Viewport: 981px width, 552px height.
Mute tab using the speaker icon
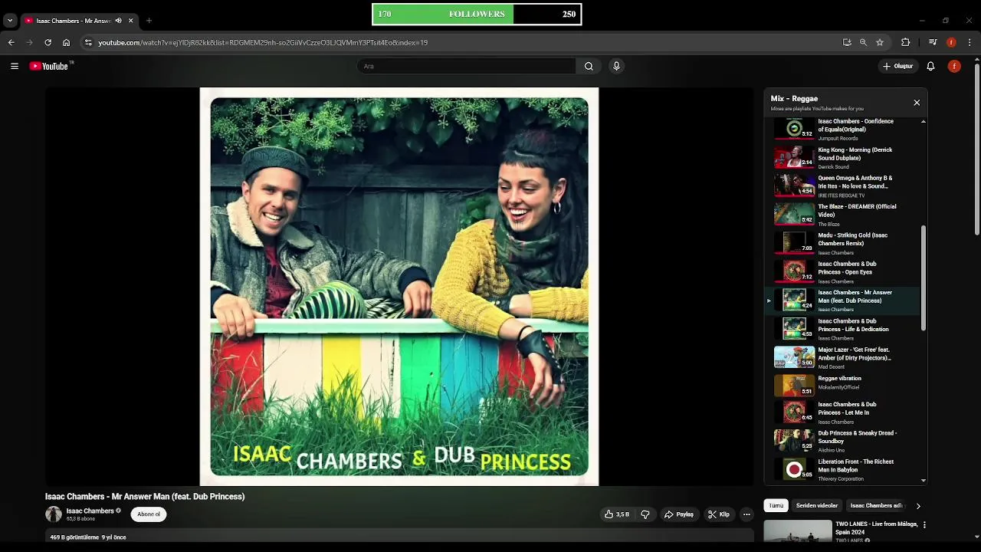click(x=118, y=21)
